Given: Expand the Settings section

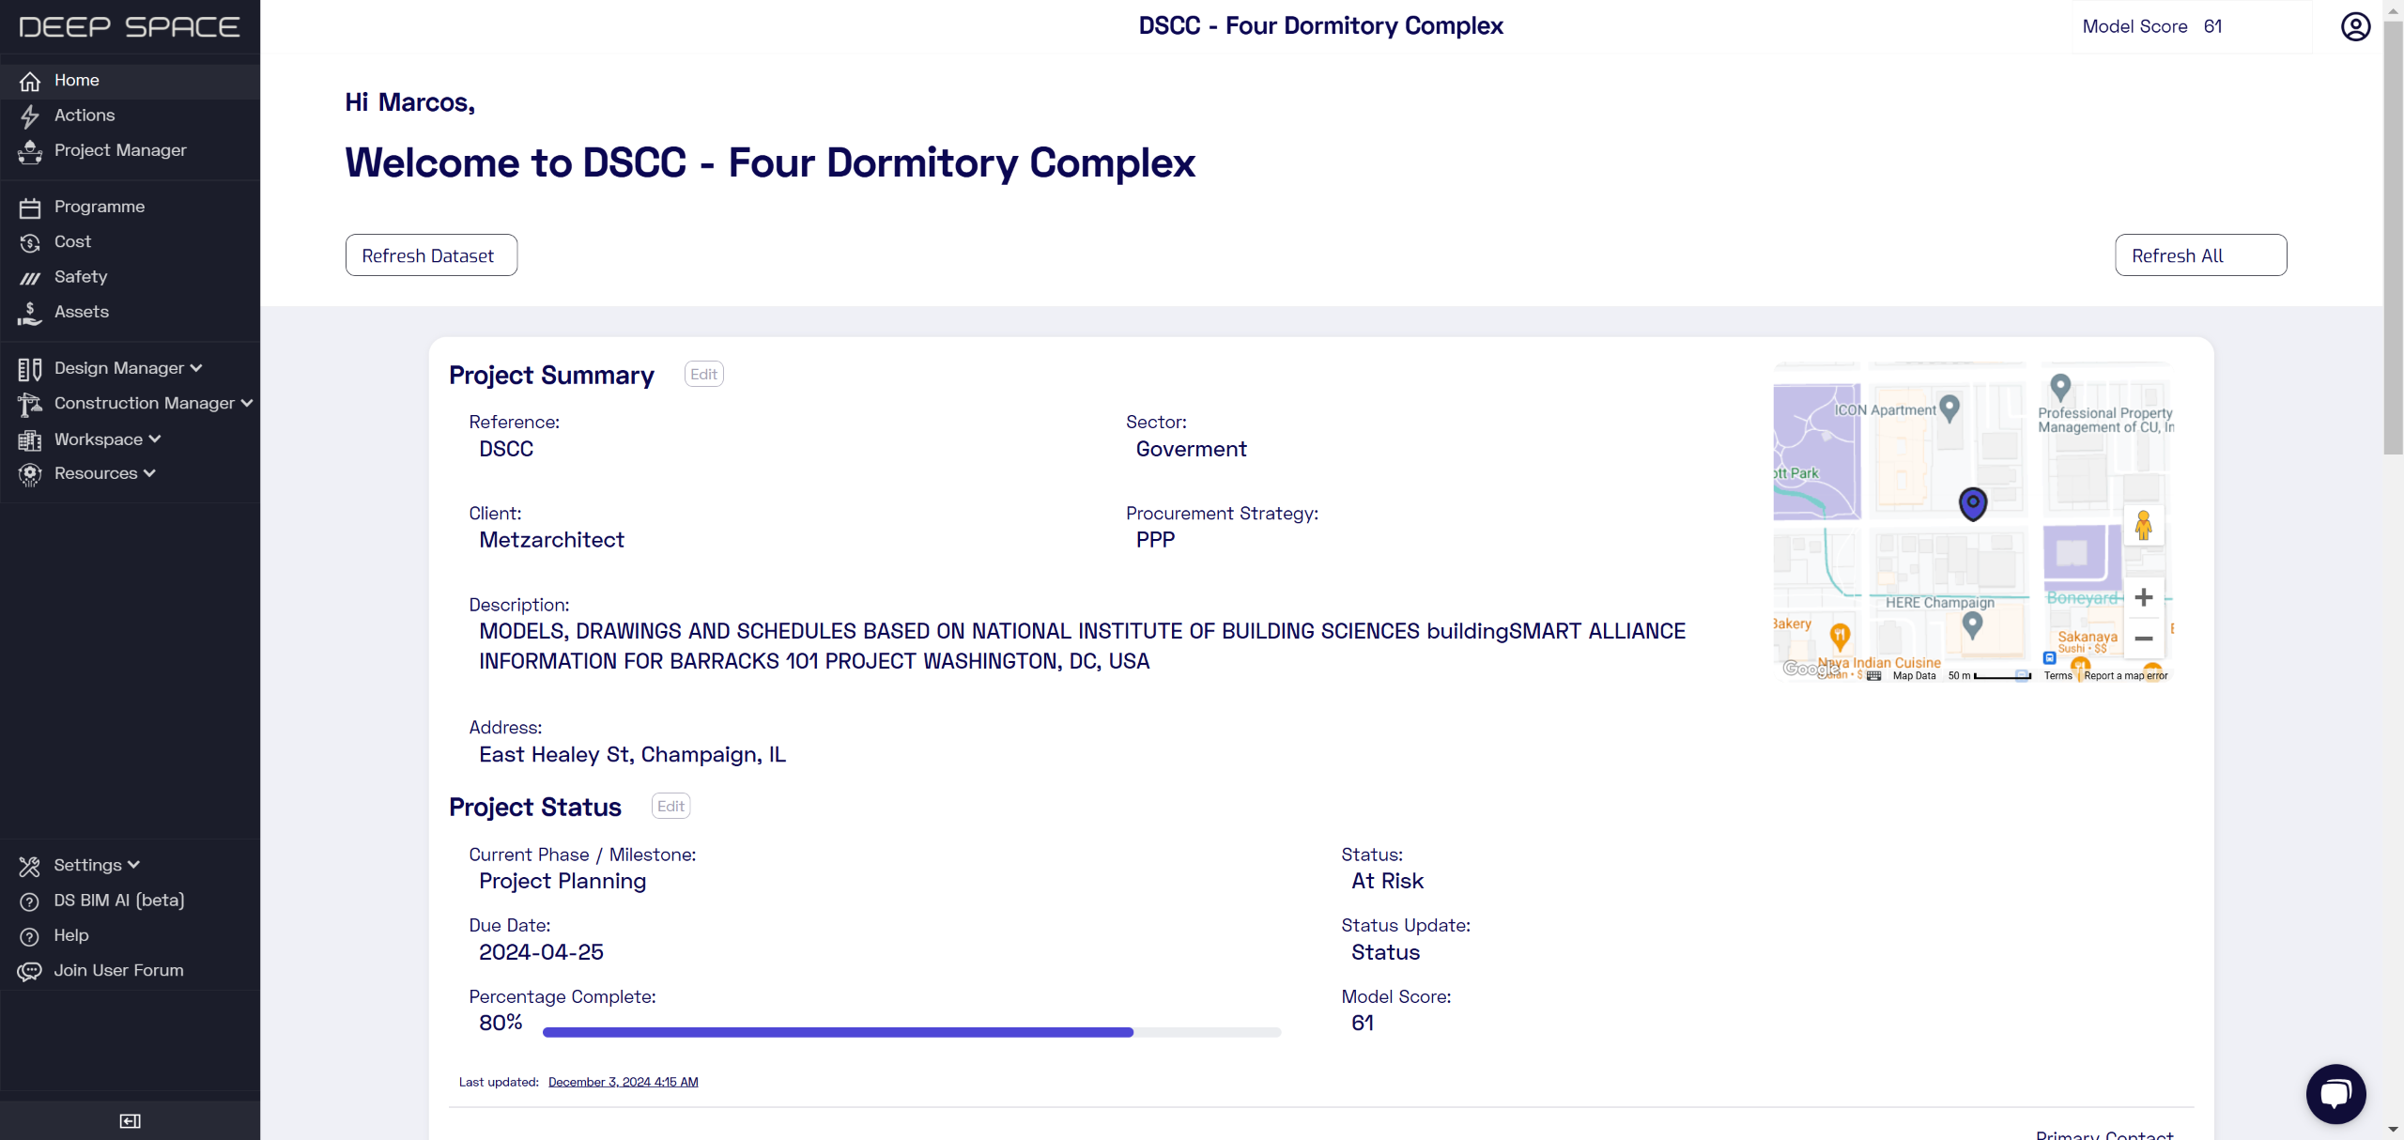Looking at the screenshot, I should pos(96,865).
